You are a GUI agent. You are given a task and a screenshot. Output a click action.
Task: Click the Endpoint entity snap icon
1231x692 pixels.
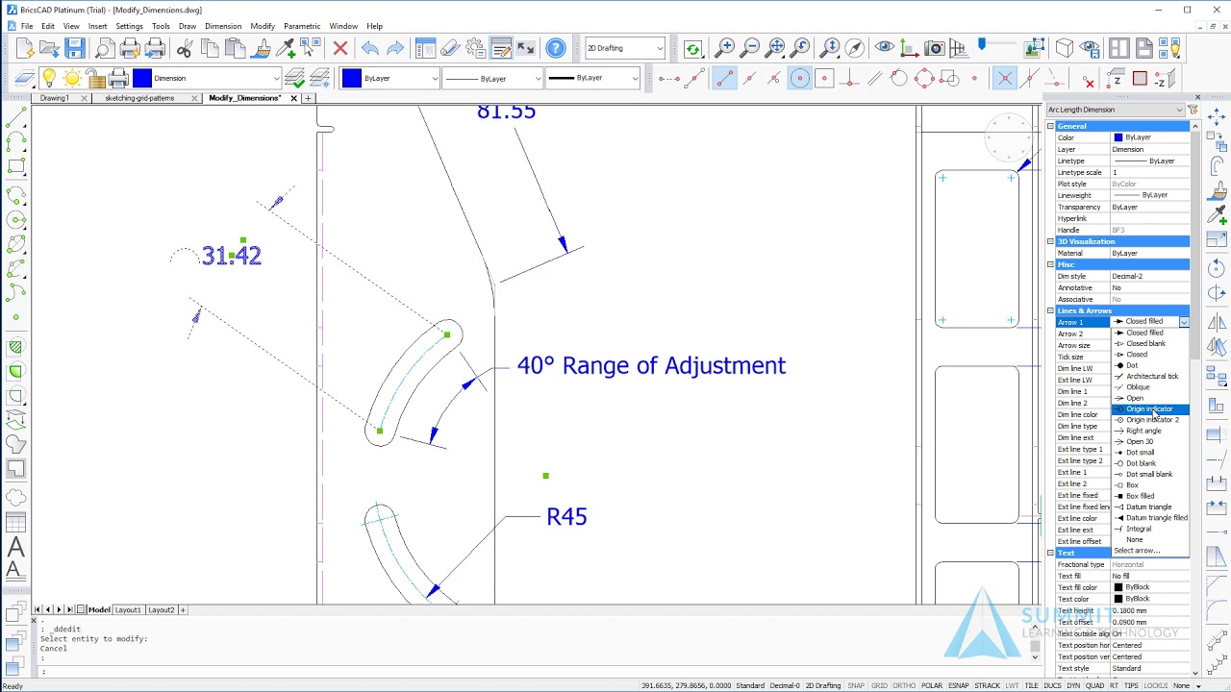click(x=724, y=78)
